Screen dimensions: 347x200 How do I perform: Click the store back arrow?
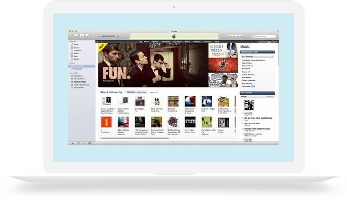pos(98,42)
